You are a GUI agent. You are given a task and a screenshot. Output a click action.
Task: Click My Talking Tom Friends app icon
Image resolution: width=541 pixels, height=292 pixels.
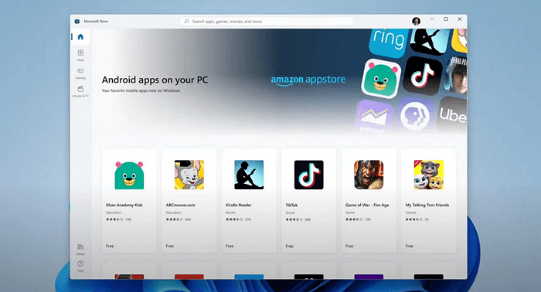click(428, 175)
